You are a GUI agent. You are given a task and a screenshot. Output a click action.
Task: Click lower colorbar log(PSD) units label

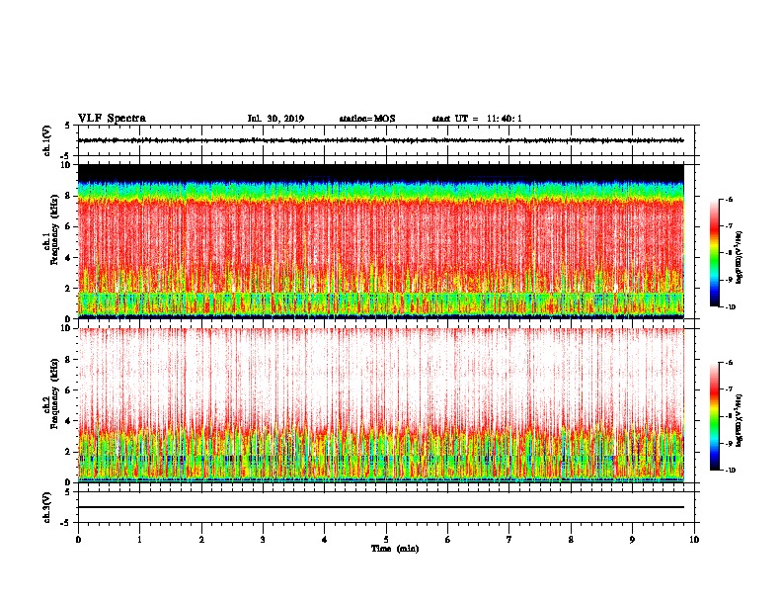coord(739,421)
